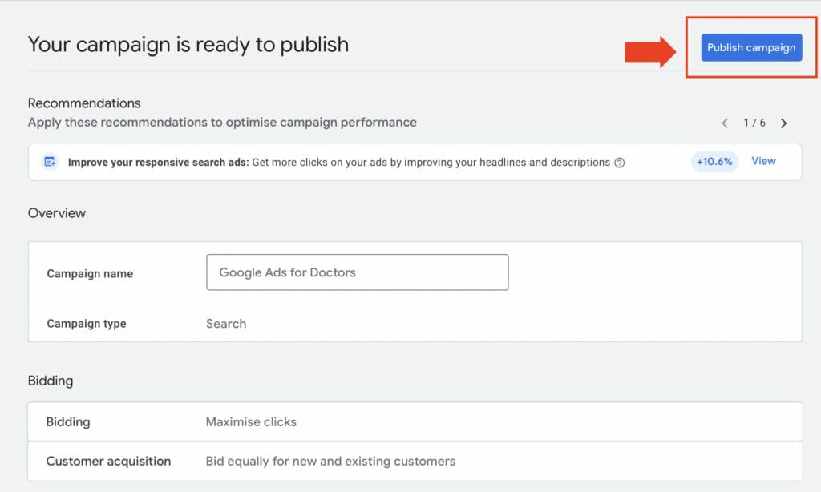Click the Overview section heading
This screenshot has height=492, width=821.
pyautogui.click(x=57, y=213)
